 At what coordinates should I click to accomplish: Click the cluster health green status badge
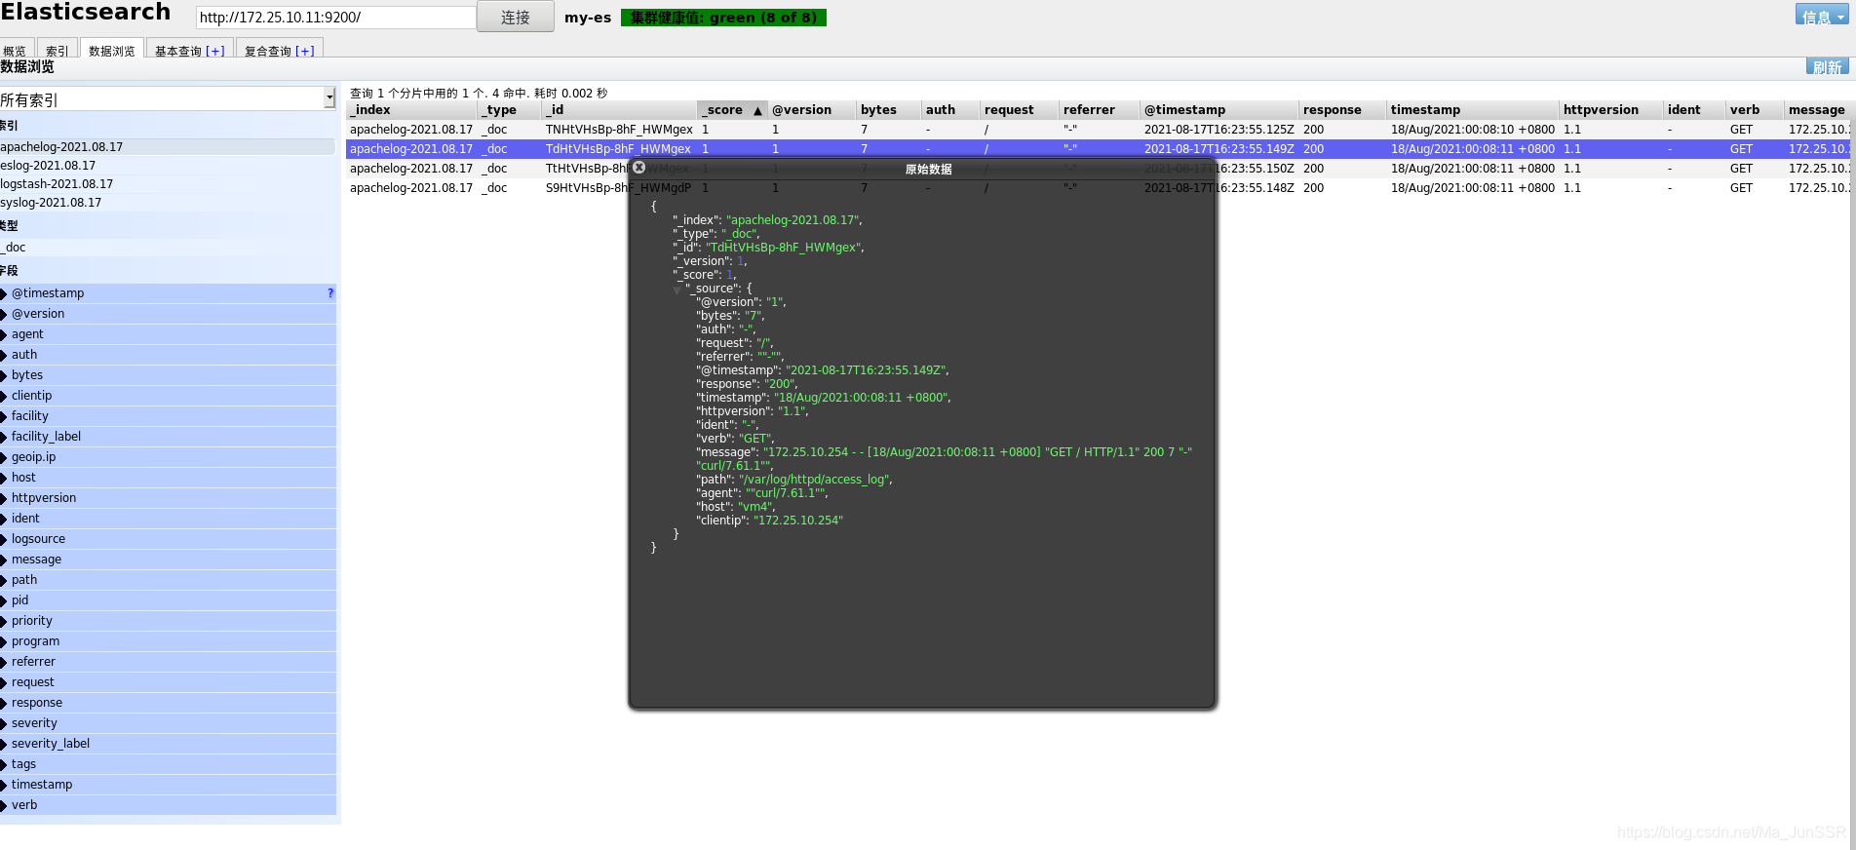(x=723, y=18)
